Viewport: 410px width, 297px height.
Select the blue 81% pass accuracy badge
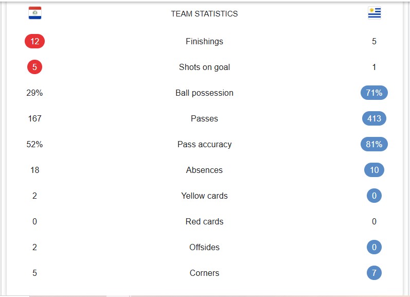(374, 144)
